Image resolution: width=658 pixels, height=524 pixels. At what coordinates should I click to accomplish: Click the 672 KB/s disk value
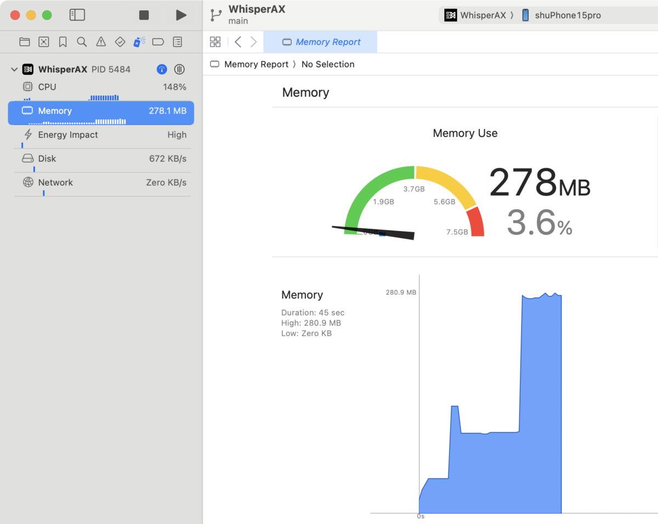(x=168, y=159)
